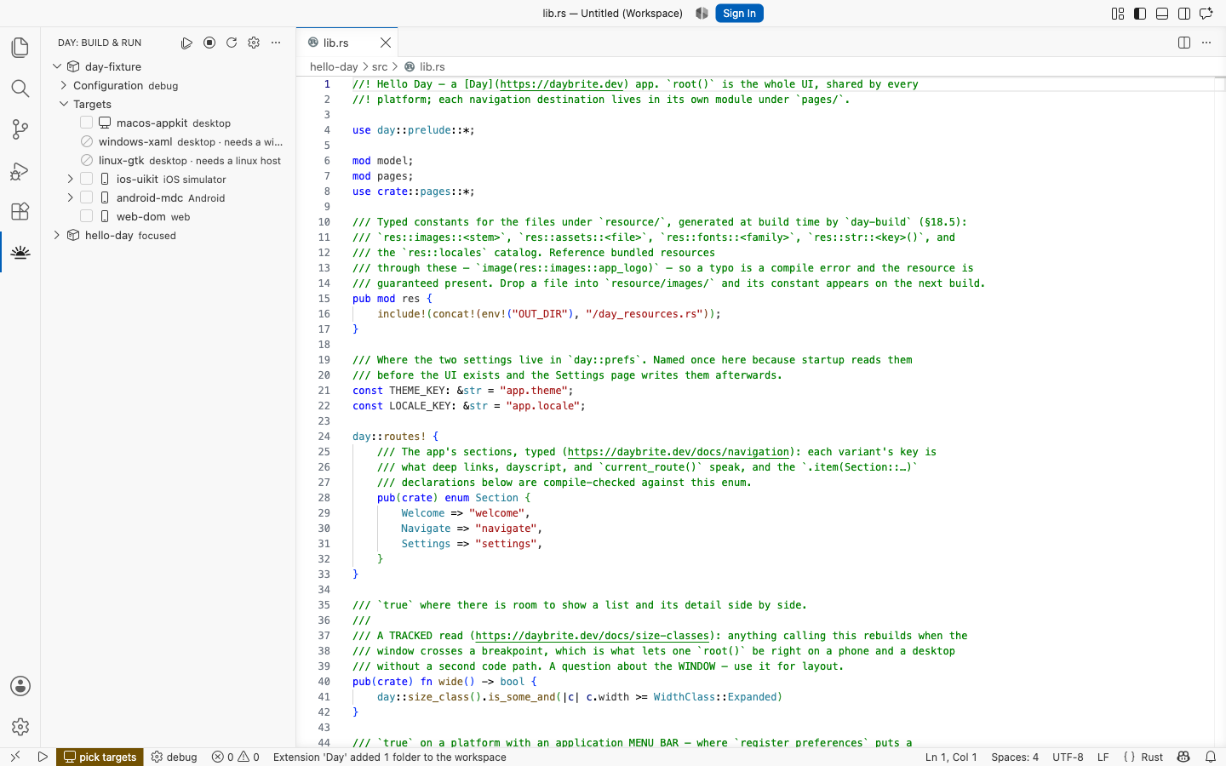Screen dimensions: 1226x766
Task: Click the macos-appkit desktop row
Action: (x=169, y=123)
